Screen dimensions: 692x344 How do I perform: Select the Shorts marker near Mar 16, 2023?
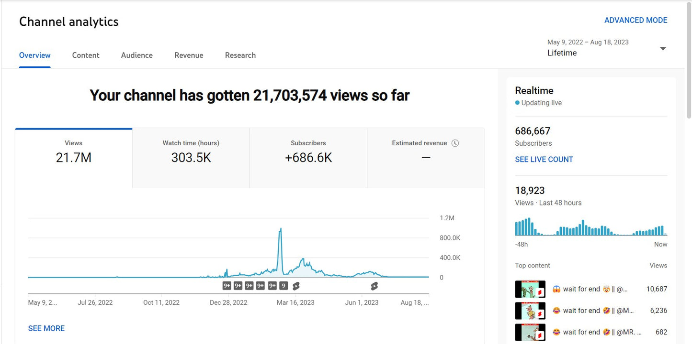pyautogui.click(x=295, y=285)
